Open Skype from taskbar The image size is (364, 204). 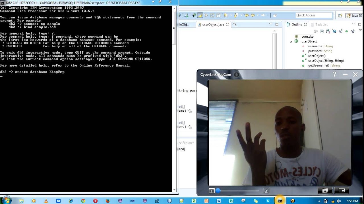268,201
